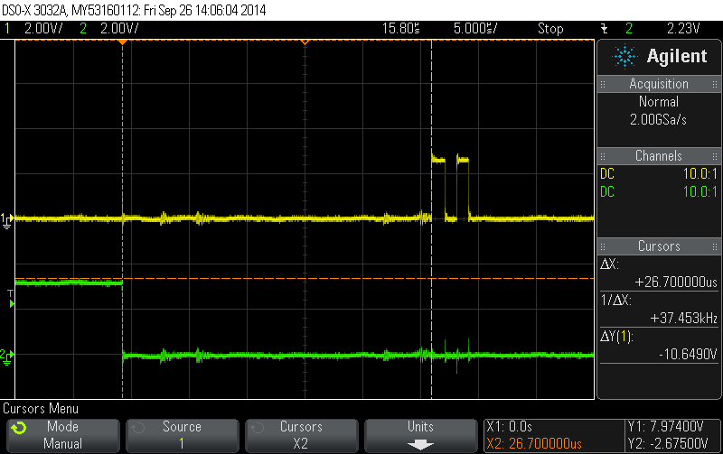This screenshot has height=454, width=723.
Task: Open the Units softkey menu
Action: coord(420,435)
